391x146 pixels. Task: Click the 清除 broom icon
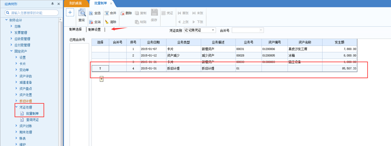click(x=107, y=22)
